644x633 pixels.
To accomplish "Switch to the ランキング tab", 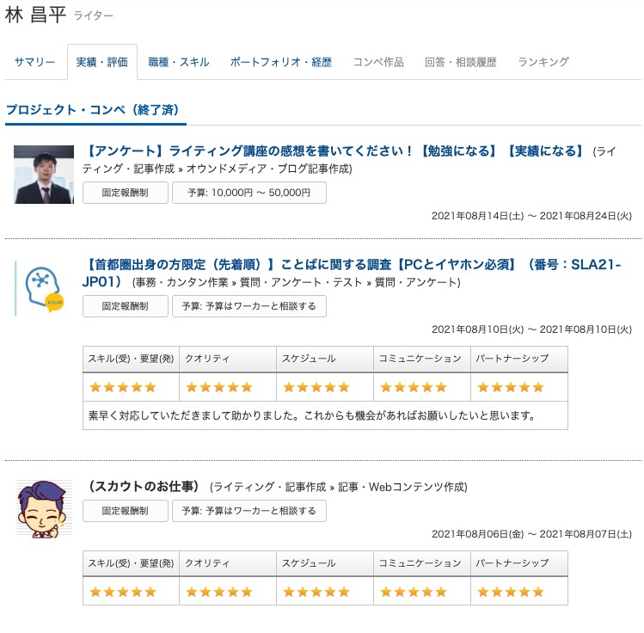I will [x=543, y=62].
